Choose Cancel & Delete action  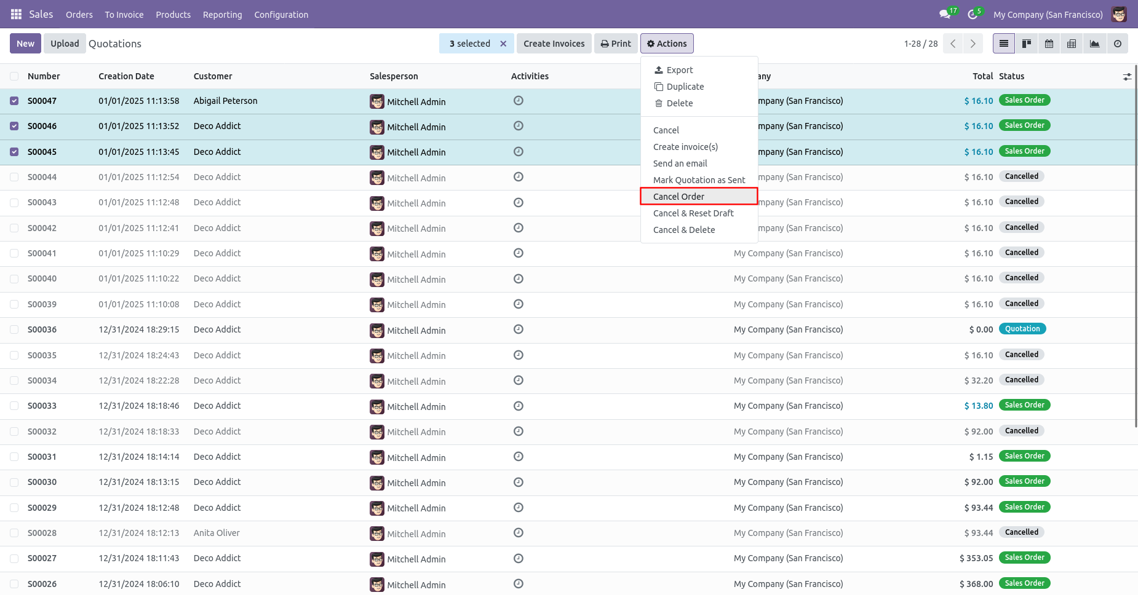[699, 230]
